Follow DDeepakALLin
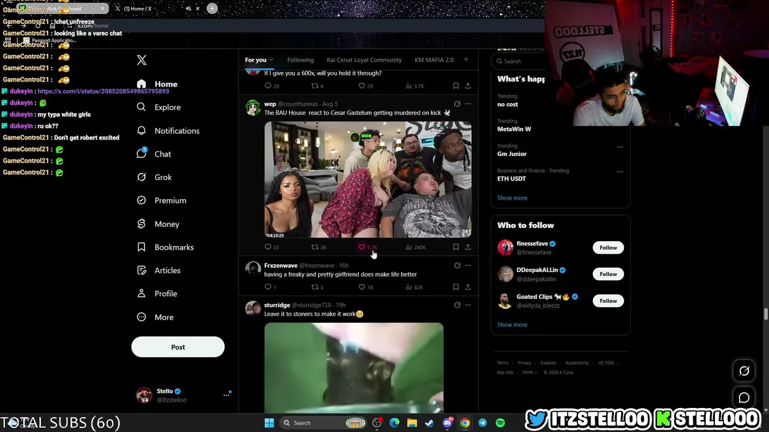 [608, 274]
